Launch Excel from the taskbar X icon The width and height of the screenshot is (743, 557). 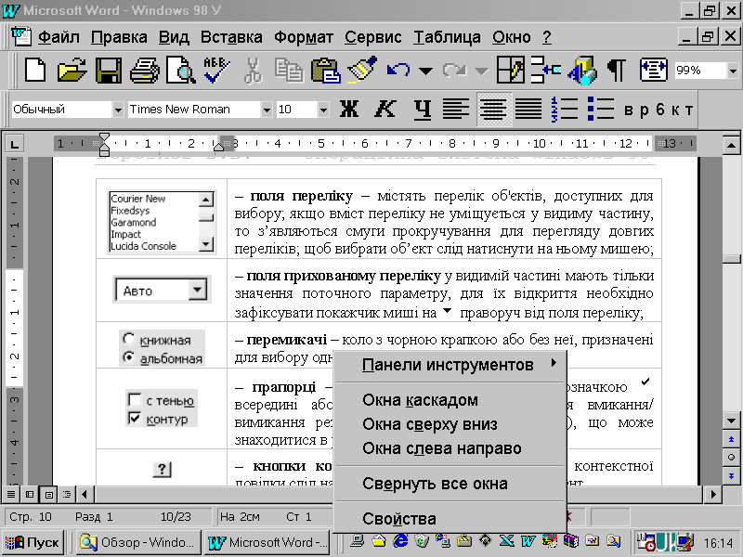click(506, 540)
